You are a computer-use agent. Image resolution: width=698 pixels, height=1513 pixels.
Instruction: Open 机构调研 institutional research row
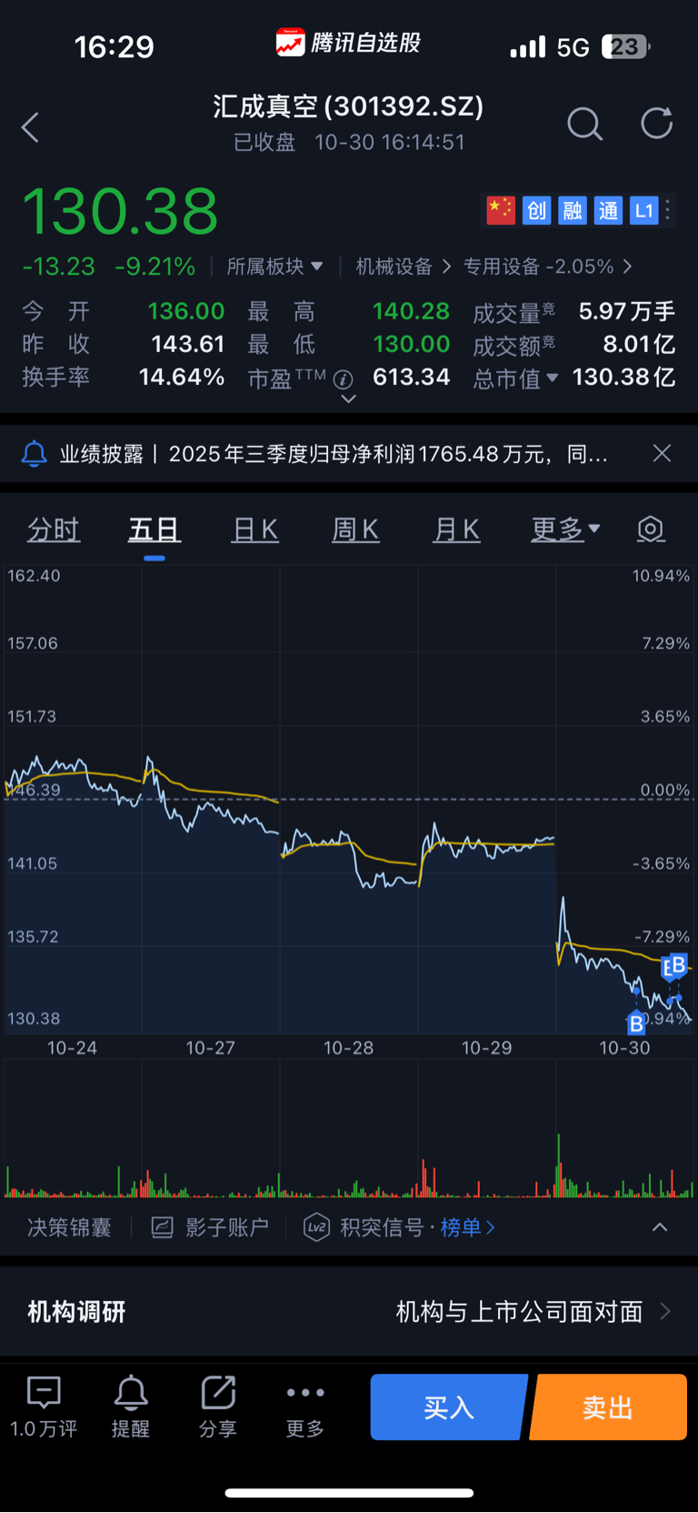pyautogui.click(x=349, y=1311)
